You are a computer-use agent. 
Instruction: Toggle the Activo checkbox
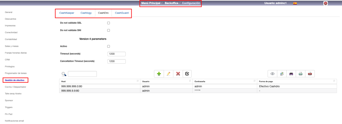(x=109, y=46)
